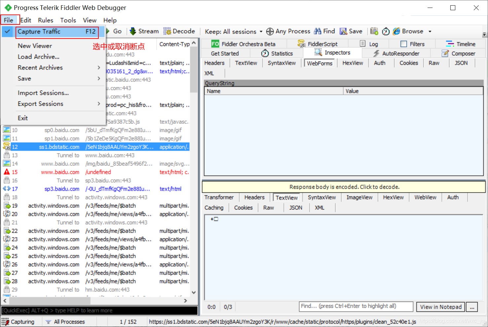Click the Name column header in QueryString
The height and width of the screenshot is (327, 488).
274,91
